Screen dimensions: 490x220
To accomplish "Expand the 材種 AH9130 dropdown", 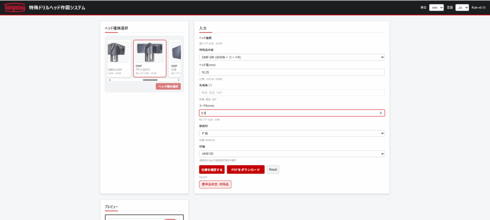I will [292, 154].
